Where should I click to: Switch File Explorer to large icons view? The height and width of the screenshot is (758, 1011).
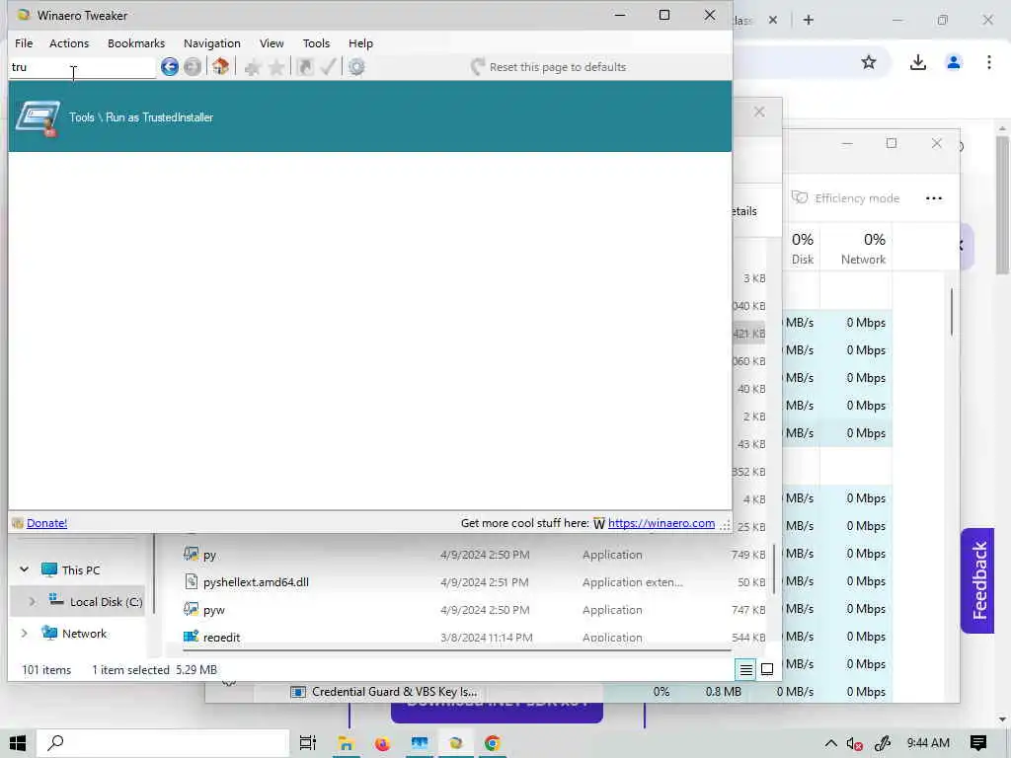767,670
